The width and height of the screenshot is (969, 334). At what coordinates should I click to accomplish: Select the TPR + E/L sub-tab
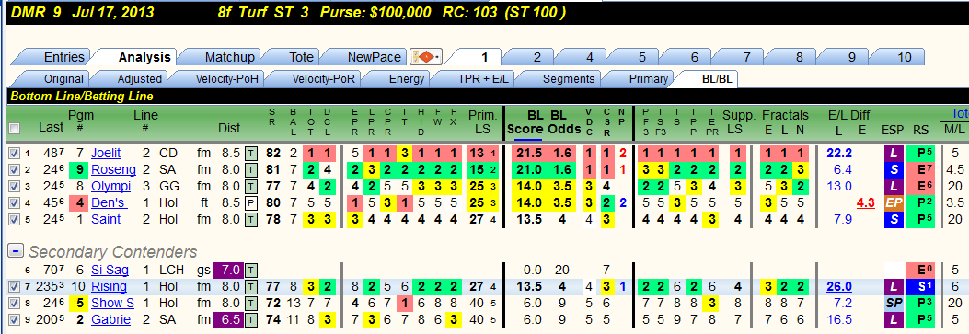pos(482,79)
